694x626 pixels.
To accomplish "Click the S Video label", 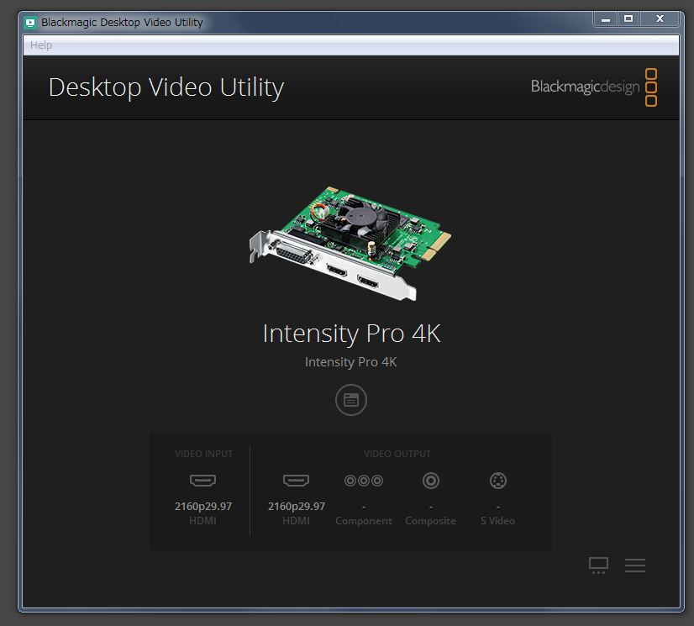I will click(498, 521).
